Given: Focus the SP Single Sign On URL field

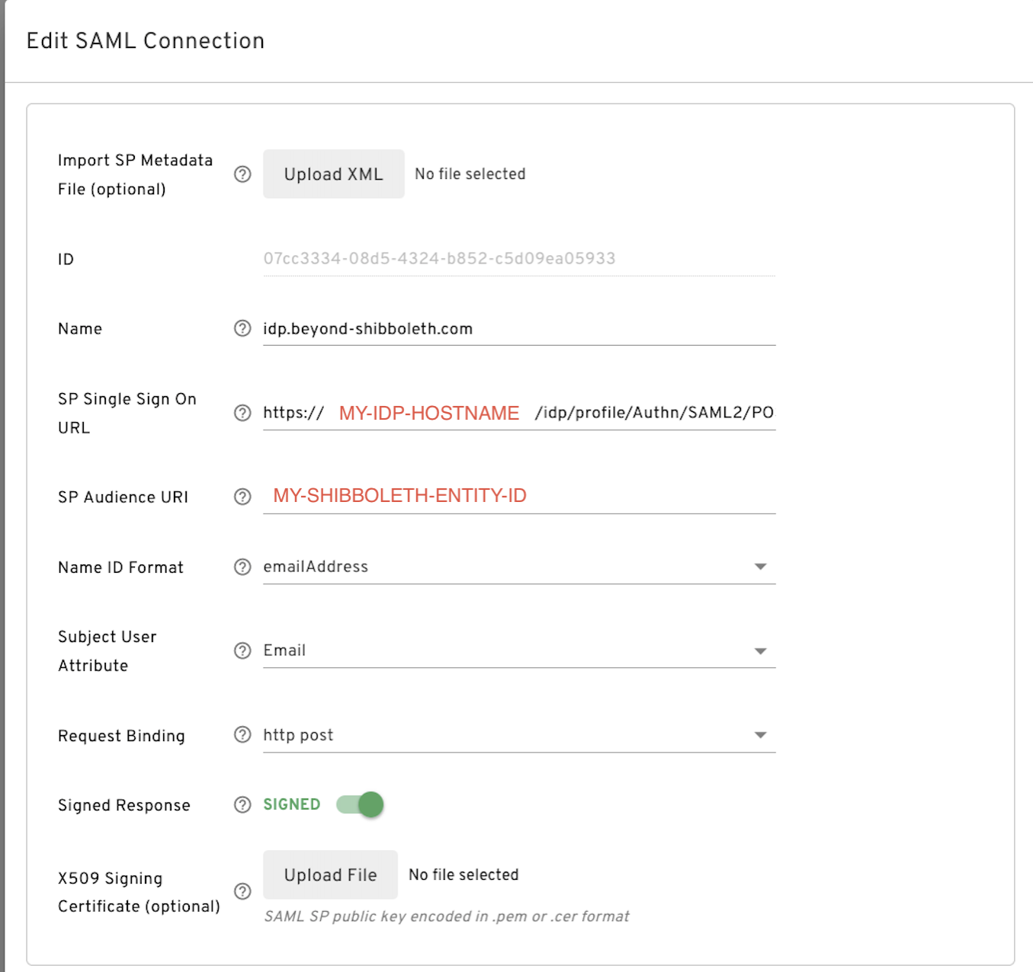Looking at the screenshot, I should click(x=518, y=413).
